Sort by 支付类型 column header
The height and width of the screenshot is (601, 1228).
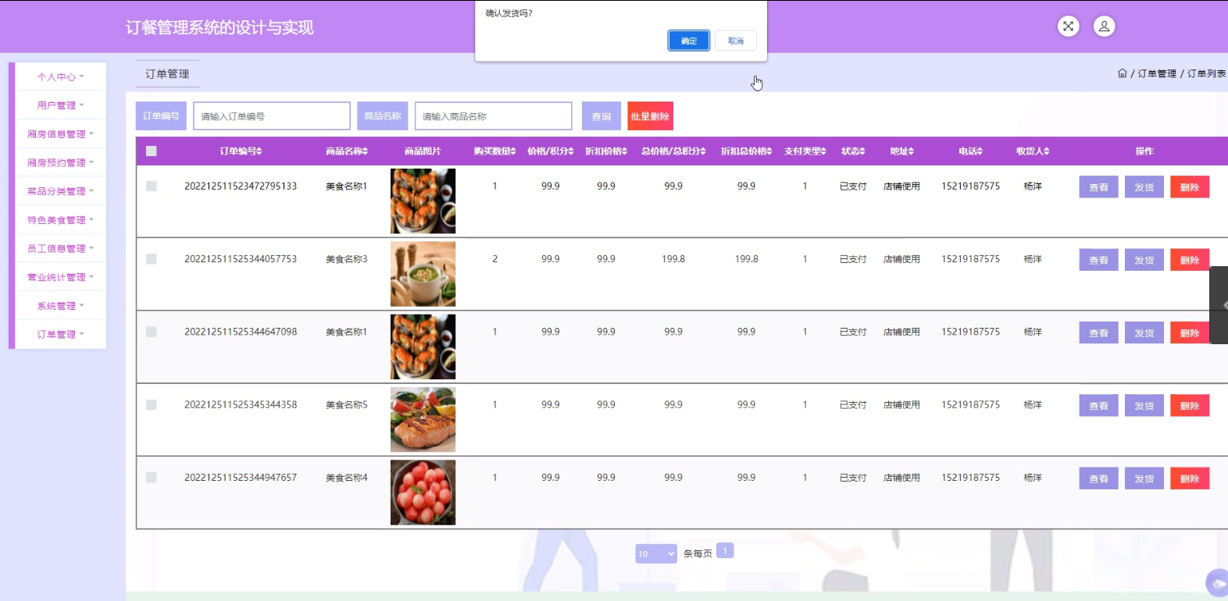click(805, 151)
